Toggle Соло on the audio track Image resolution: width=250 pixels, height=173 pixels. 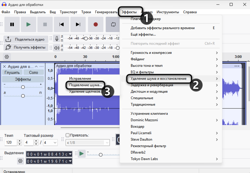click(x=33, y=72)
